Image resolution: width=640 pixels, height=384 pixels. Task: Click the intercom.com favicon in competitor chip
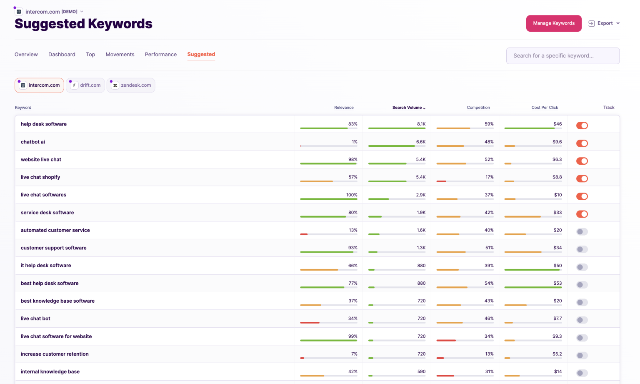23,85
